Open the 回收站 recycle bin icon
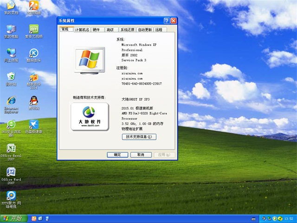 [11, 77]
